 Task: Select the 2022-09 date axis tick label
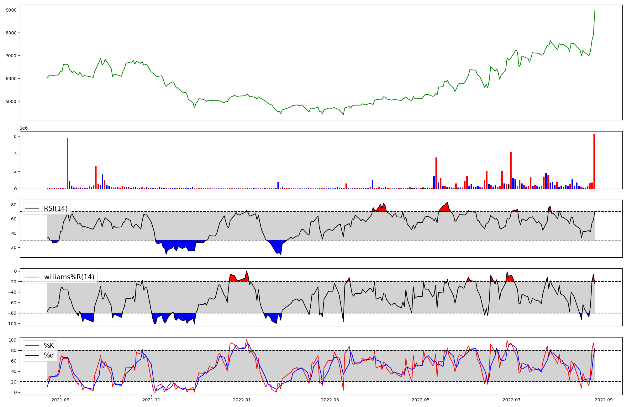603,400
